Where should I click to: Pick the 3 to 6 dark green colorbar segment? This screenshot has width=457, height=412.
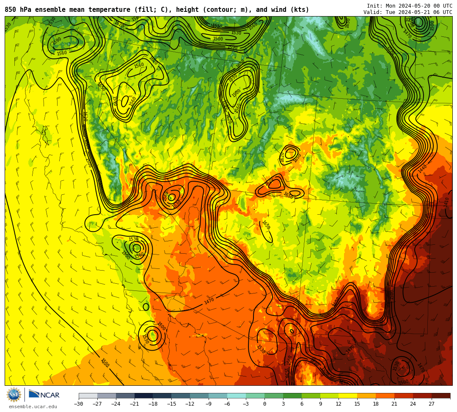(292, 395)
